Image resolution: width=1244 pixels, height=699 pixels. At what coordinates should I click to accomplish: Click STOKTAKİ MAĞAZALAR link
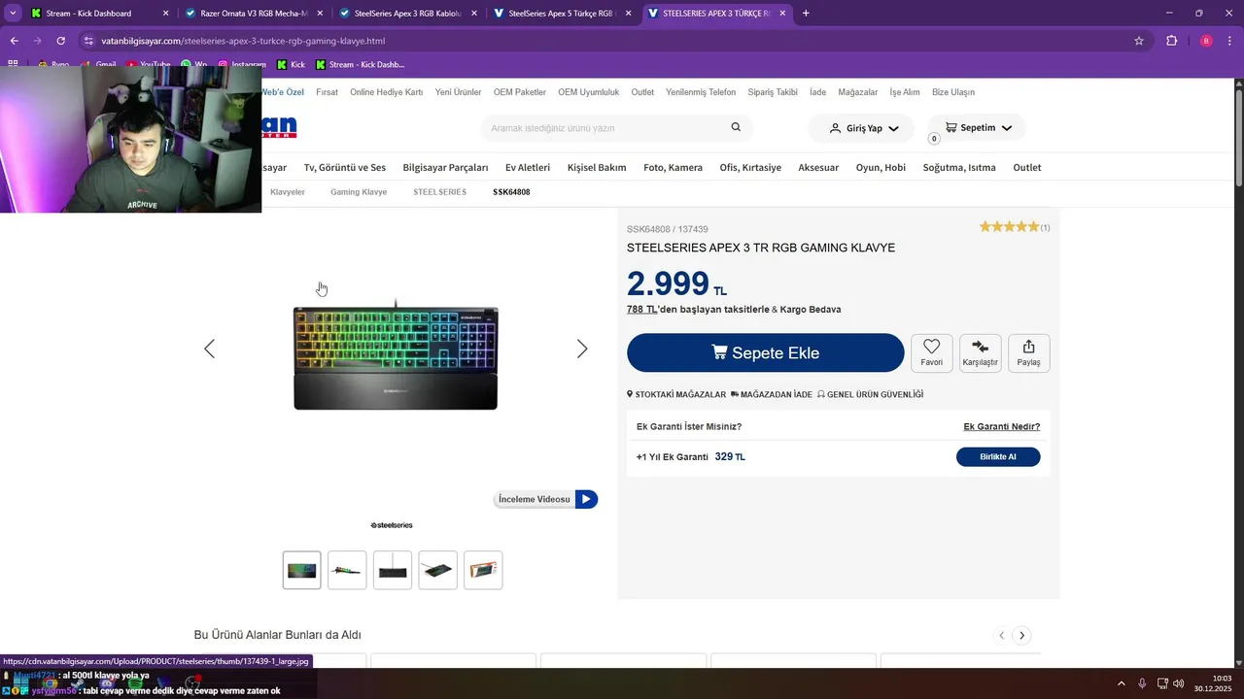click(676, 394)
